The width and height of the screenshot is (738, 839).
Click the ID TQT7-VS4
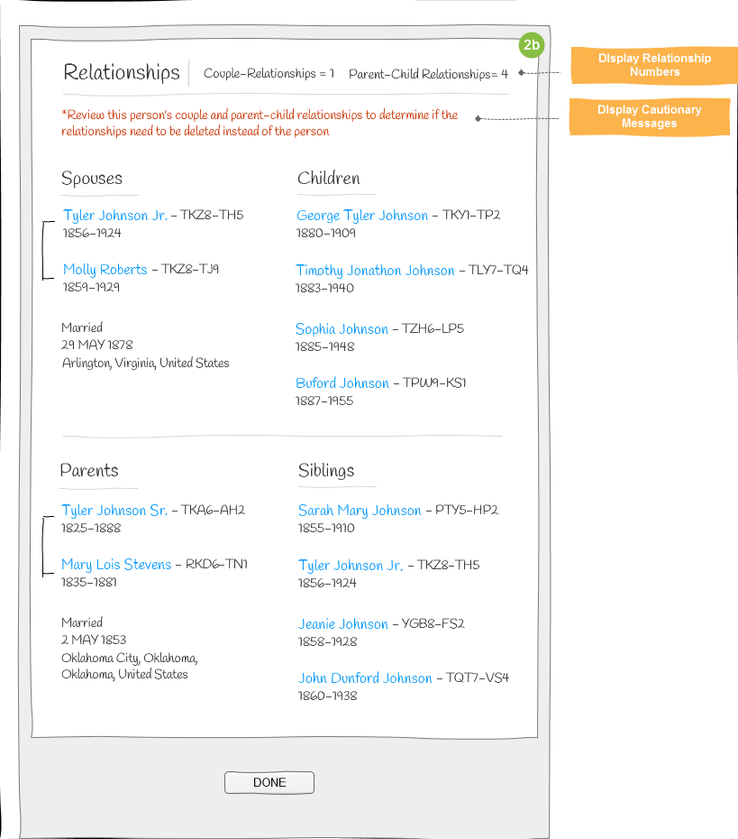[x=478, y=678]
